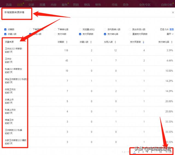Open the 市场 navigation tab
175x155 pixels.
(115, 5)
